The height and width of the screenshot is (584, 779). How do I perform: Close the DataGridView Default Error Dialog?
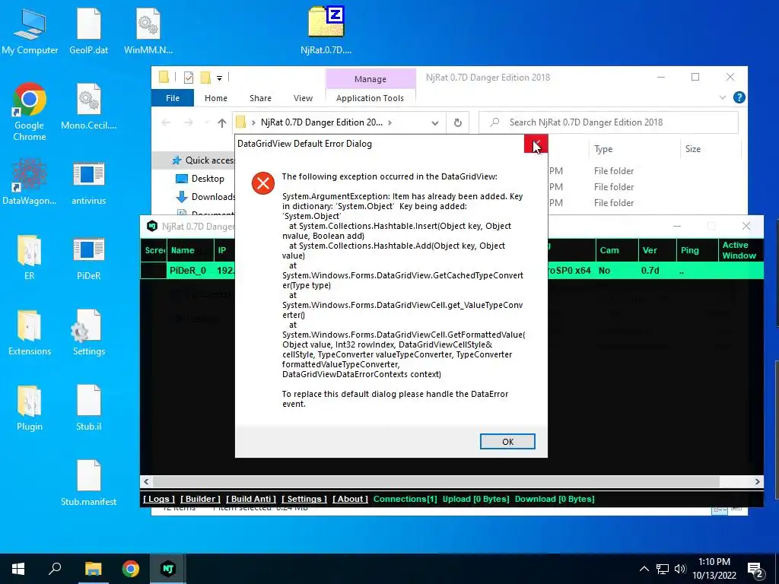click(x=536, y=144)
